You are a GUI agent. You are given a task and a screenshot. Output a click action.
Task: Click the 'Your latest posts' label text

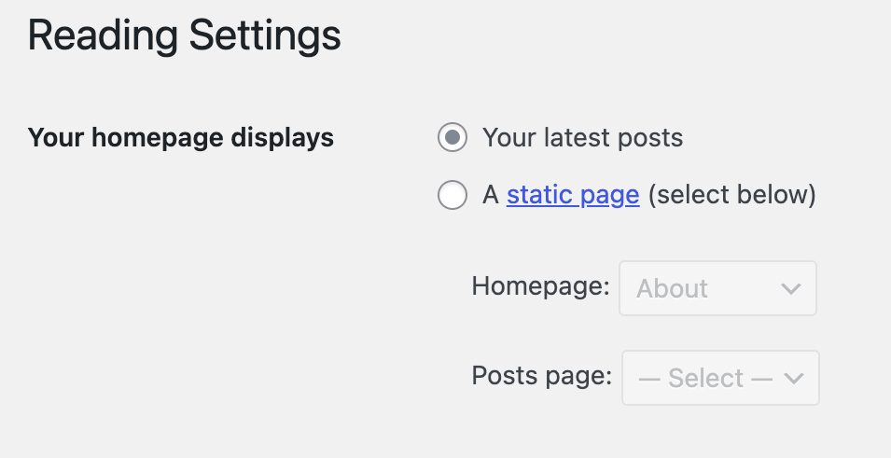click(x=582, y=138)
